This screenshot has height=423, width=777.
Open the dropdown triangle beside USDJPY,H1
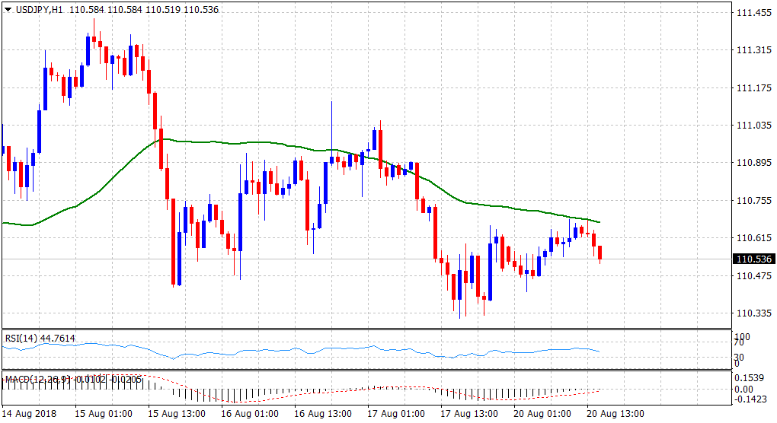(x=8, y=10)
